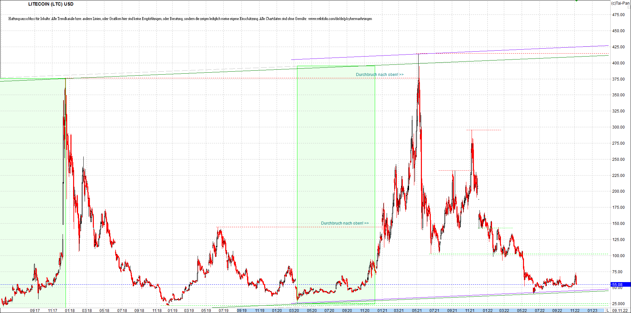The height and width of the screenshot is (313, 631).
Task: Click the 350.00 price axis label
Action: [618, 95]
